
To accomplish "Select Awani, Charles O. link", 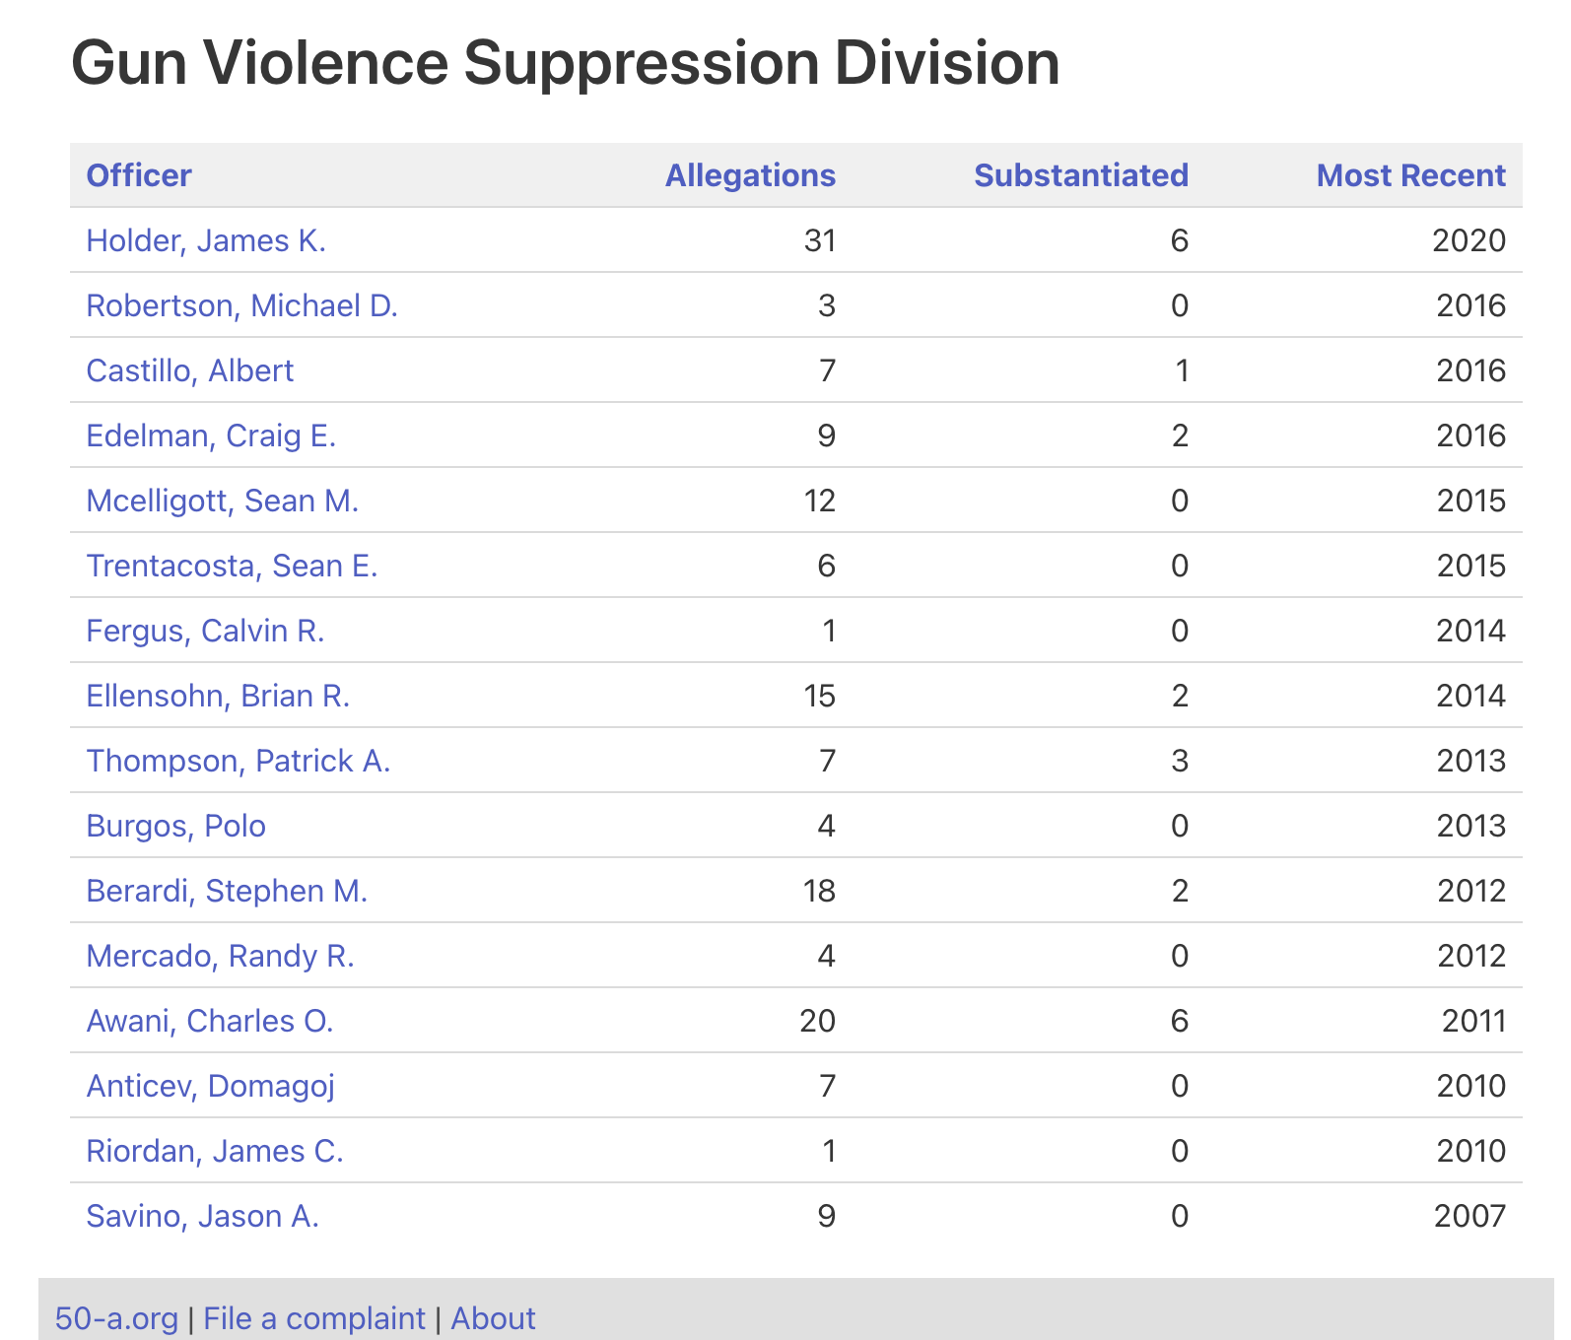I will [x=210, y=1021].
